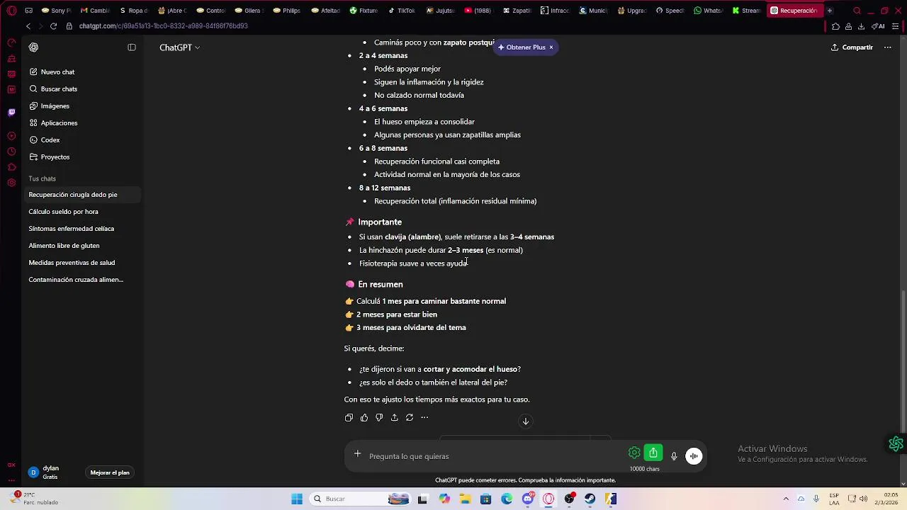907x510 pixels.
Task: Open chat Contaminación cruzada alimen...
Action: (x=84, y=280)
